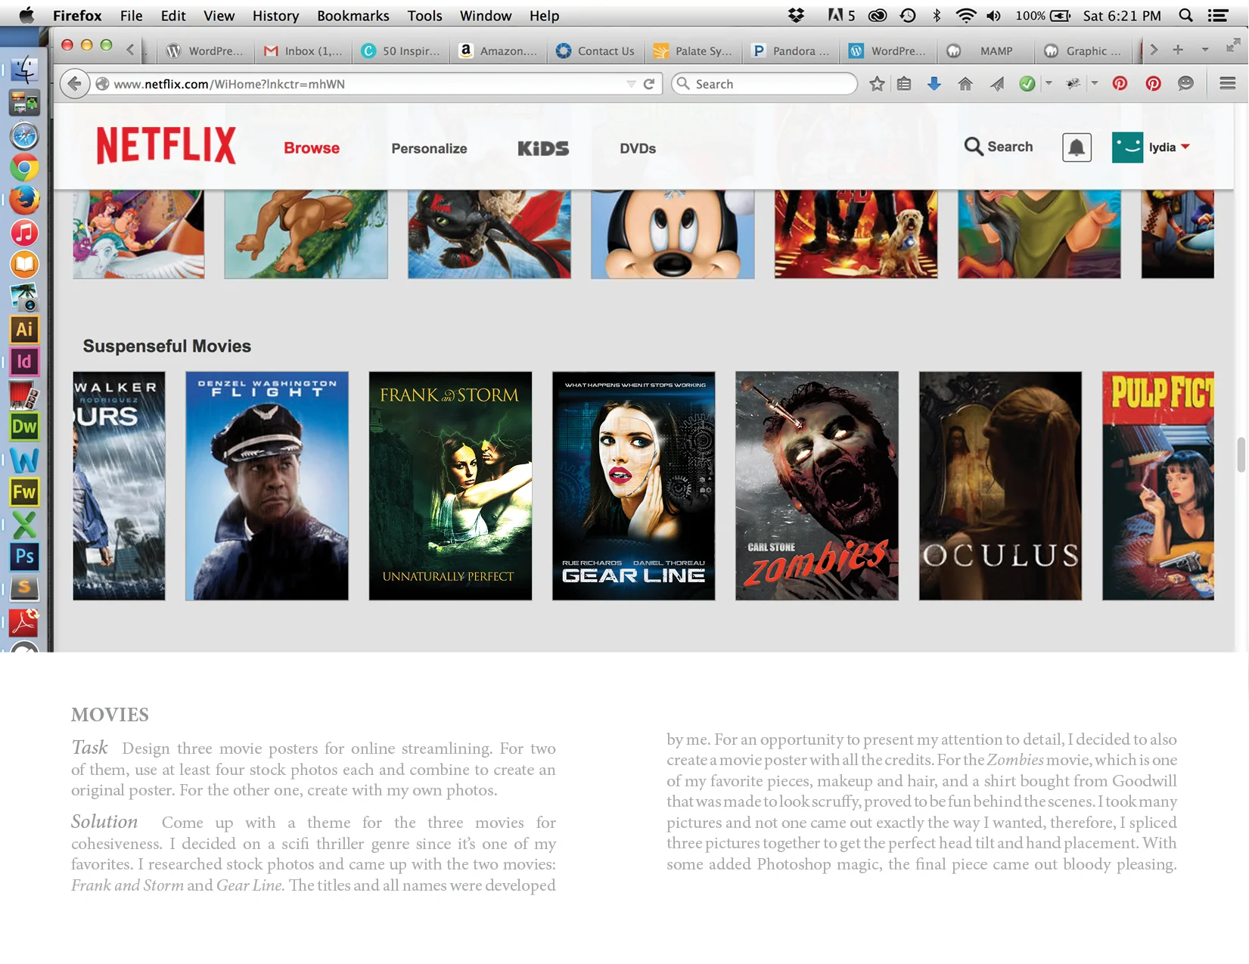The width and height of the screenshot is (1249, 964).
Task: Open Adobe Acrobat dock icon
Action: (24, 622)
